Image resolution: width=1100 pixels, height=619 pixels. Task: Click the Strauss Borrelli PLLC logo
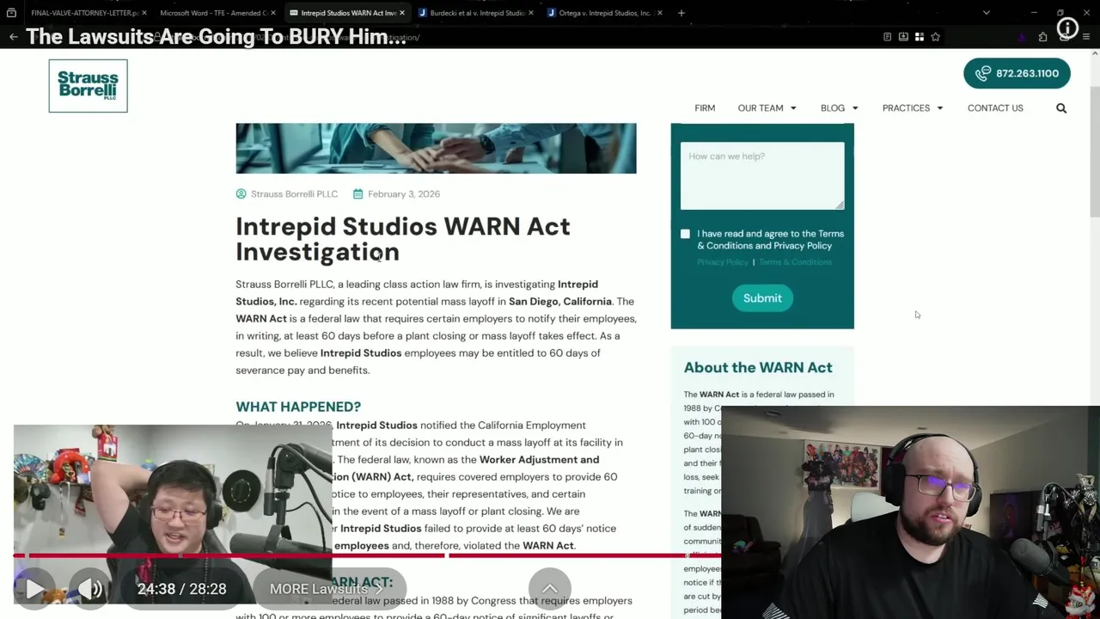click(88, 86)
